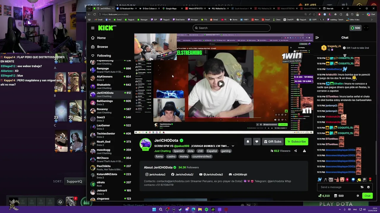Open the SupportQ sort dropdown in Dota
The width and height of the screenshot is (380, 213).
click(74, 181)
